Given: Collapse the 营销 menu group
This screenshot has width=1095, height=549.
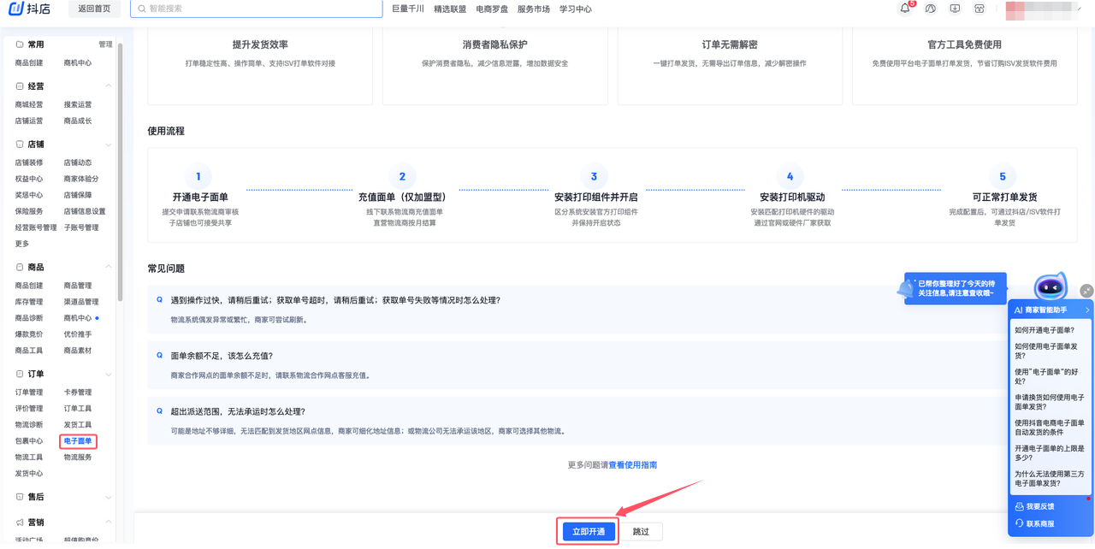Looking at the screenshot, I should (109, 522).
